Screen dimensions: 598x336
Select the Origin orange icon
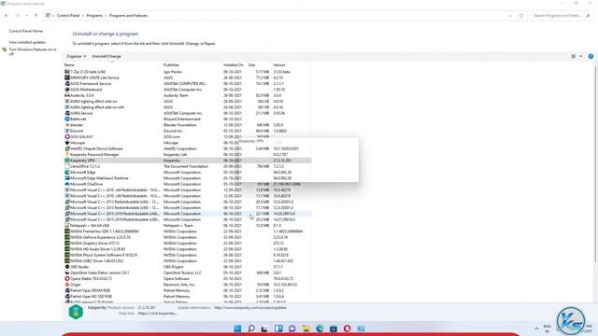(67, 285)
